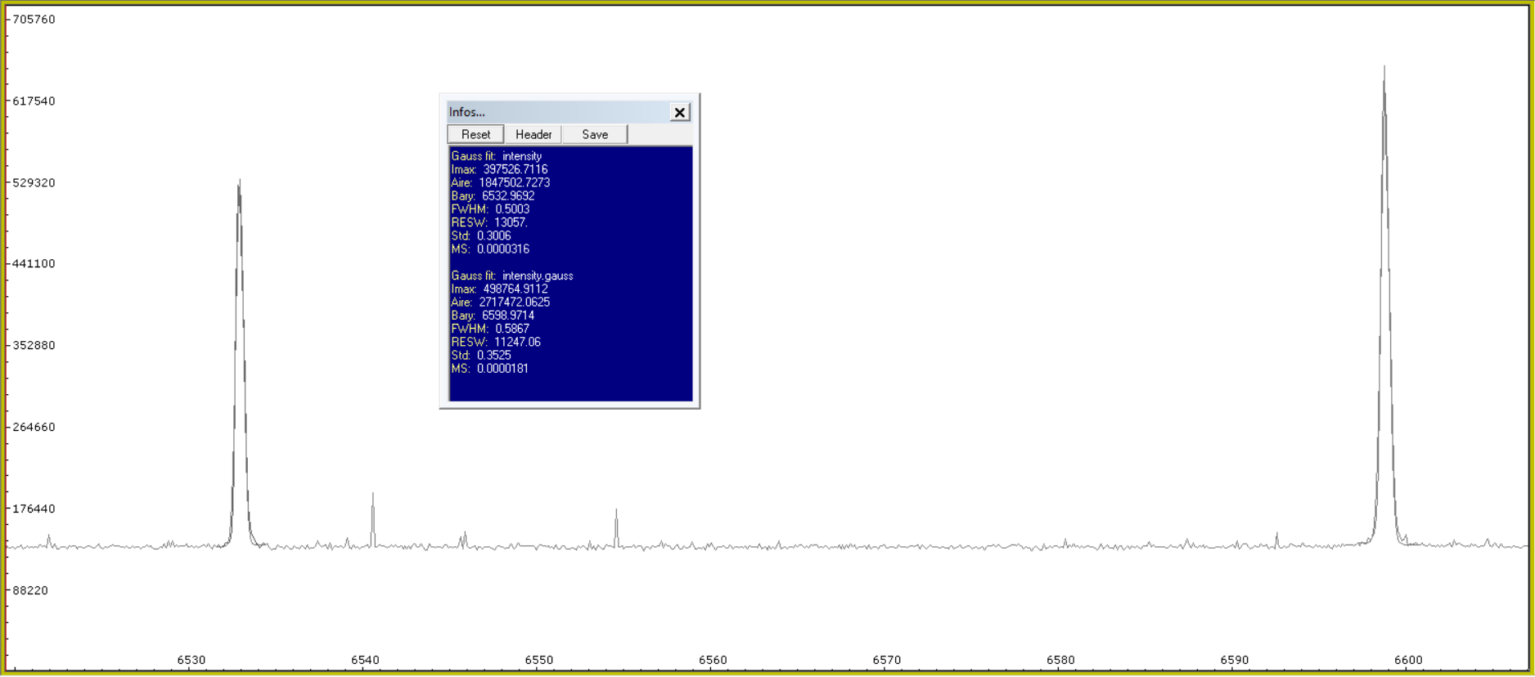1535x677 pixels.
Task: Click the FWHM 0.5003 line
Action: click(x=490, y=209)
